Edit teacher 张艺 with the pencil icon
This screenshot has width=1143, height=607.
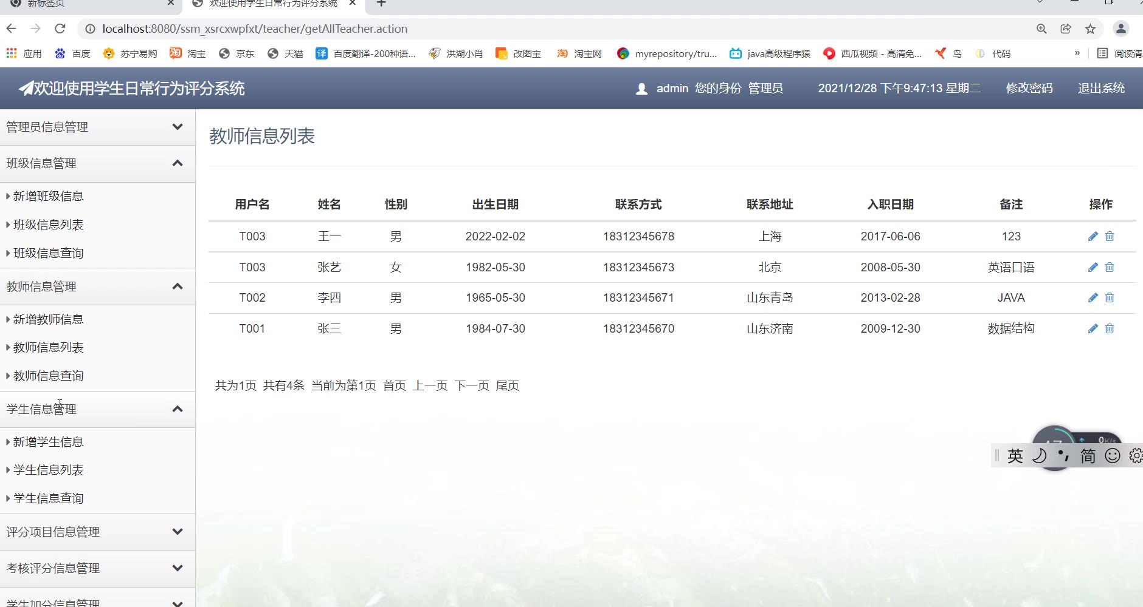click(1093, 267)
